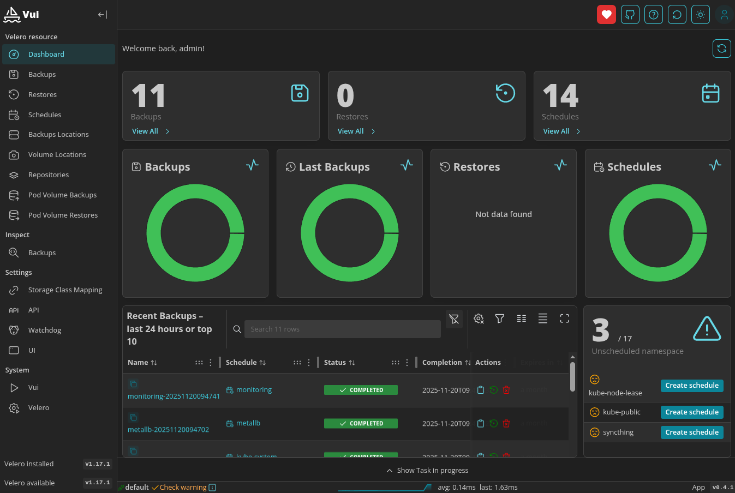Navigate to Storage Class Mapping settings

pos(65,290)
